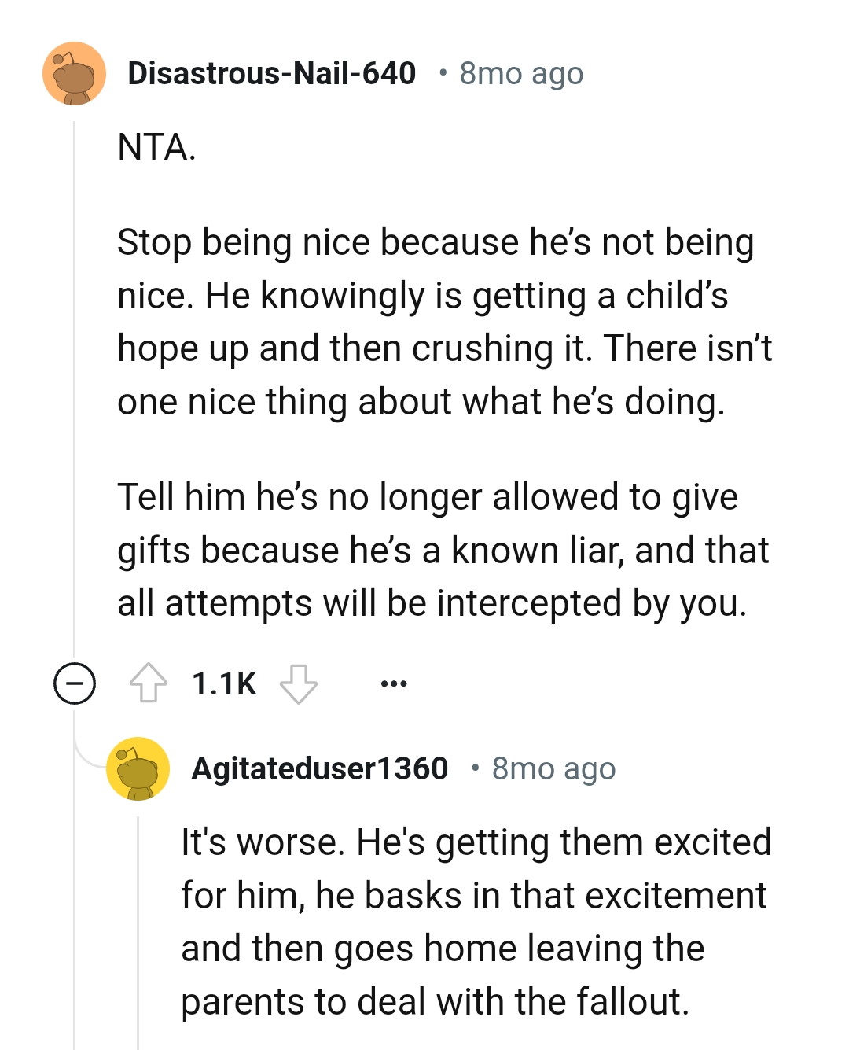Downvote the Disastrous-Nail-640 comment
Viewport: 849px width, 1050px height.
point(299,683)
